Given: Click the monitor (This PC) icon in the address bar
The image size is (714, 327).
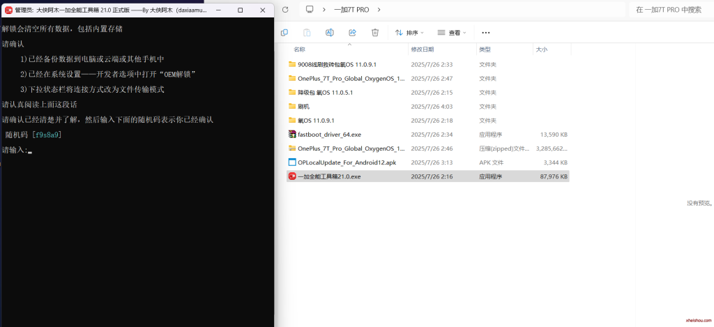Looking at the screenshot, I should click(x=310, y=10).
